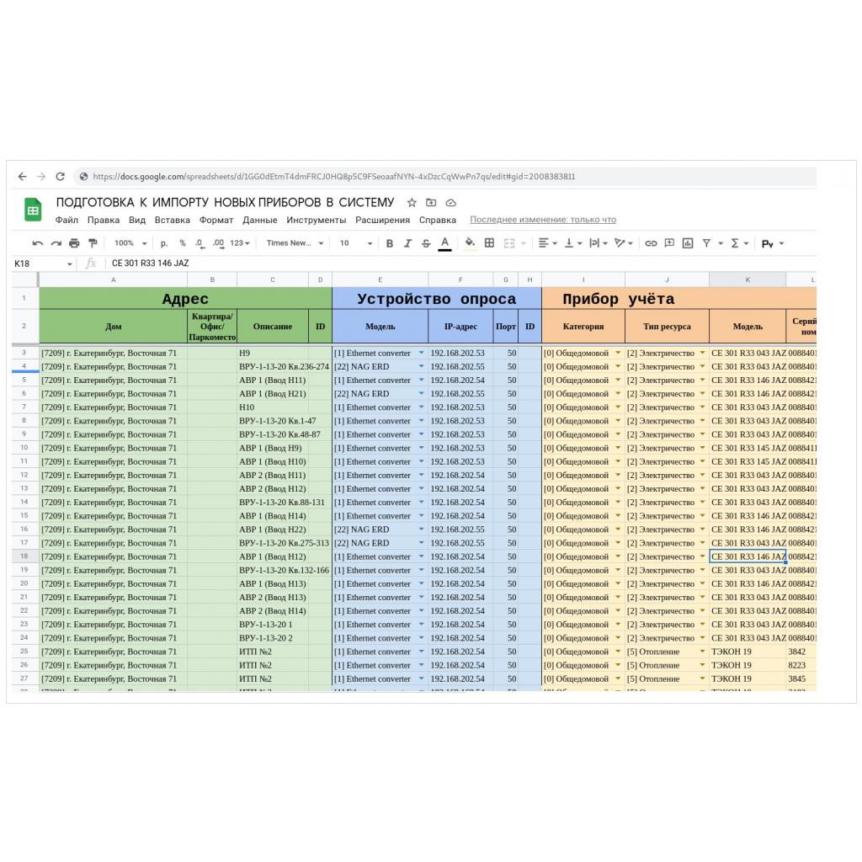Format as percent with the % button

pyautogui.click(x=183, y=243)
